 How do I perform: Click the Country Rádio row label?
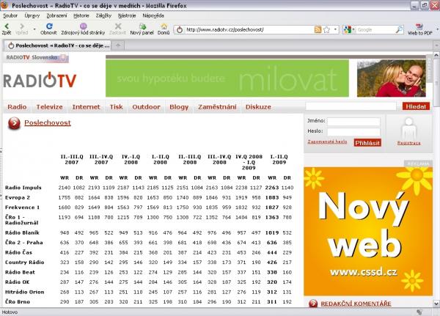(x=25, y=262)
